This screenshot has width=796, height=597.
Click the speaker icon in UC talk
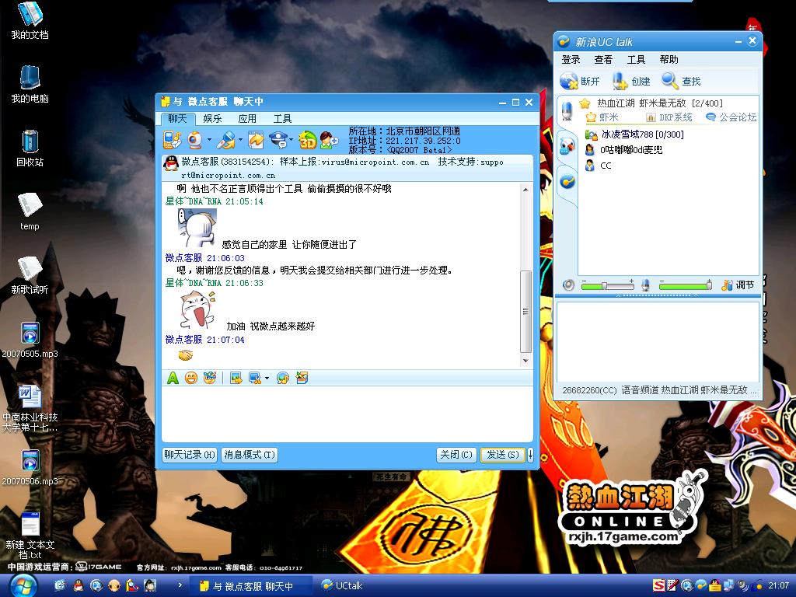[568, 285]
